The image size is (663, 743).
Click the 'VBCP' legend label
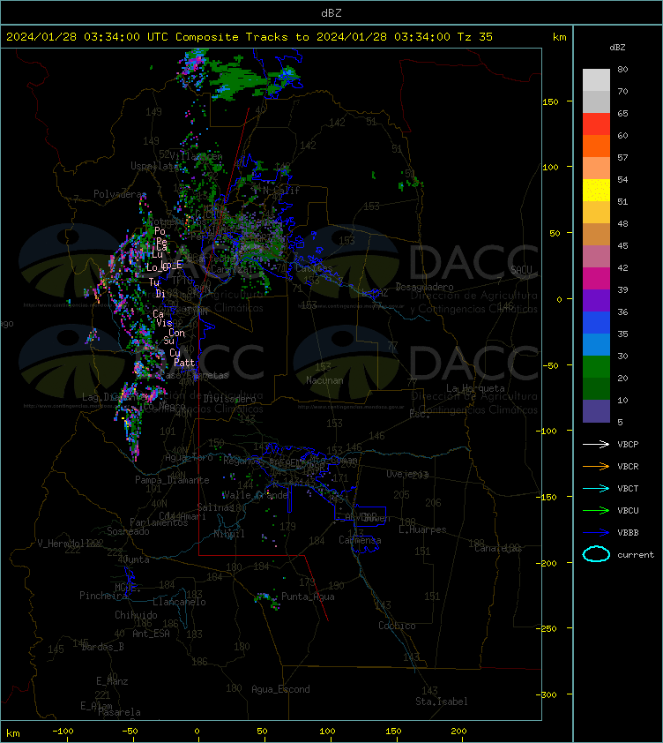628,445
